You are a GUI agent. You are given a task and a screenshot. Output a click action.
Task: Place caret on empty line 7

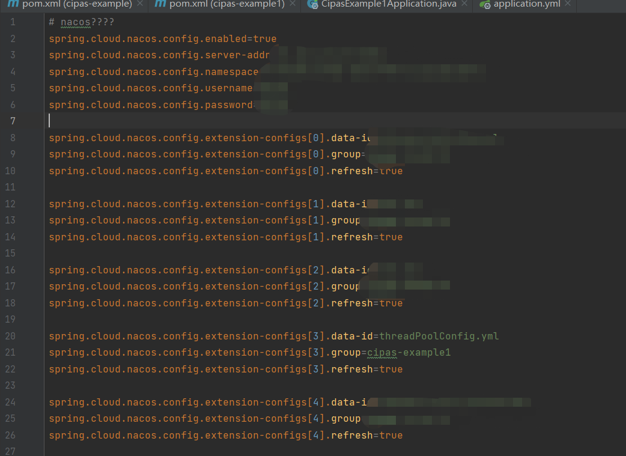(50, 121)
